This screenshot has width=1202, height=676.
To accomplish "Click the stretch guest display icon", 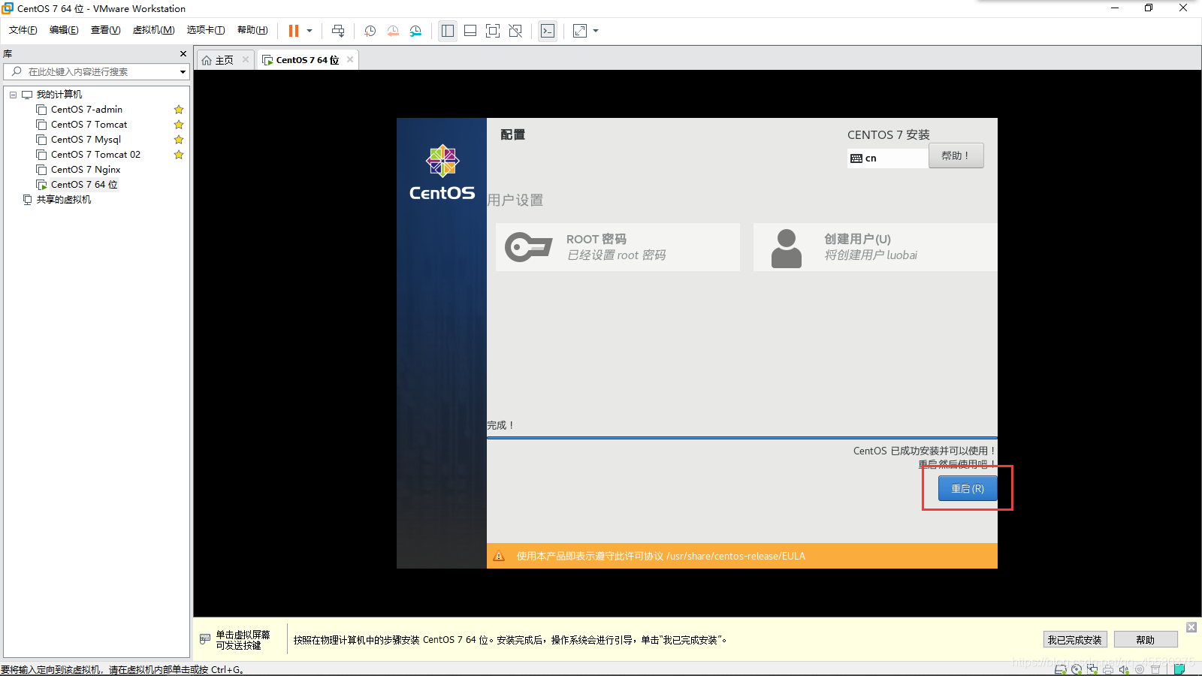I will tap(580, 31).
